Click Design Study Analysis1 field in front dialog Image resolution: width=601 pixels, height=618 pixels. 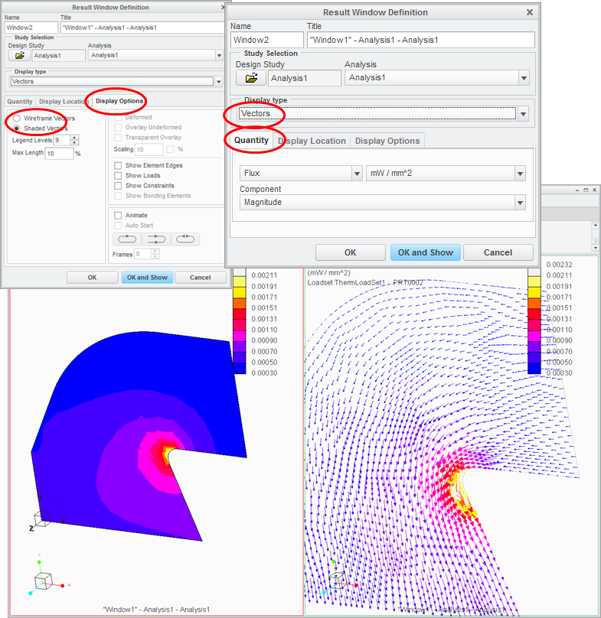click(304, 78)
